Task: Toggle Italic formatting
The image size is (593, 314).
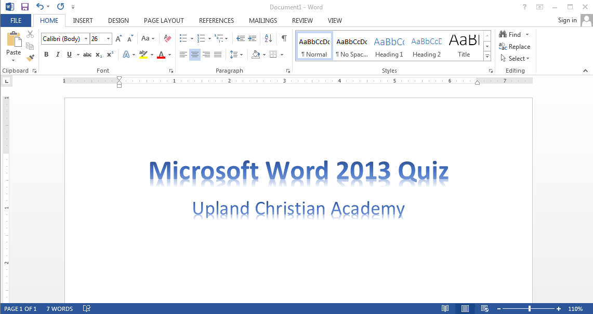Action: point(58,55)
